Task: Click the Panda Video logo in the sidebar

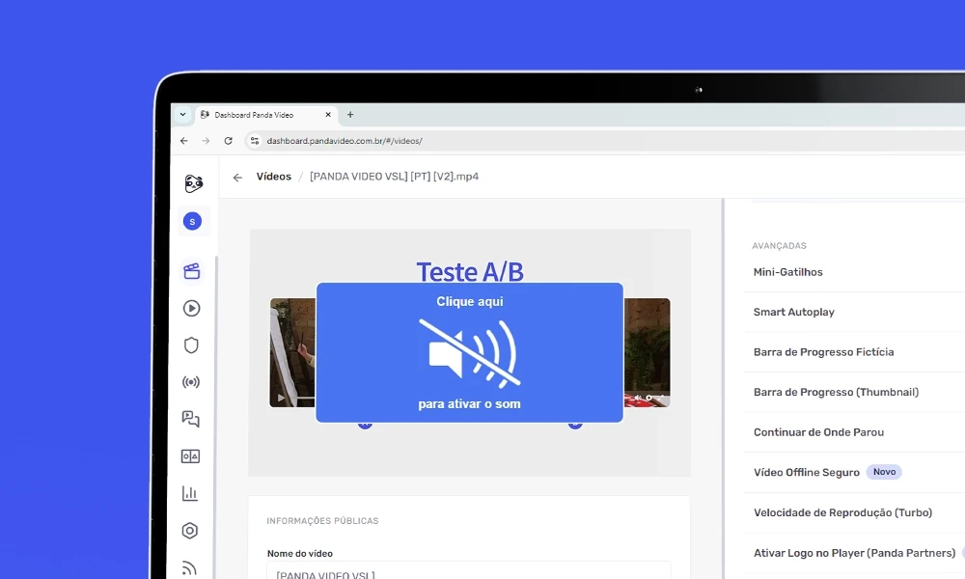Action: (192, 182)
